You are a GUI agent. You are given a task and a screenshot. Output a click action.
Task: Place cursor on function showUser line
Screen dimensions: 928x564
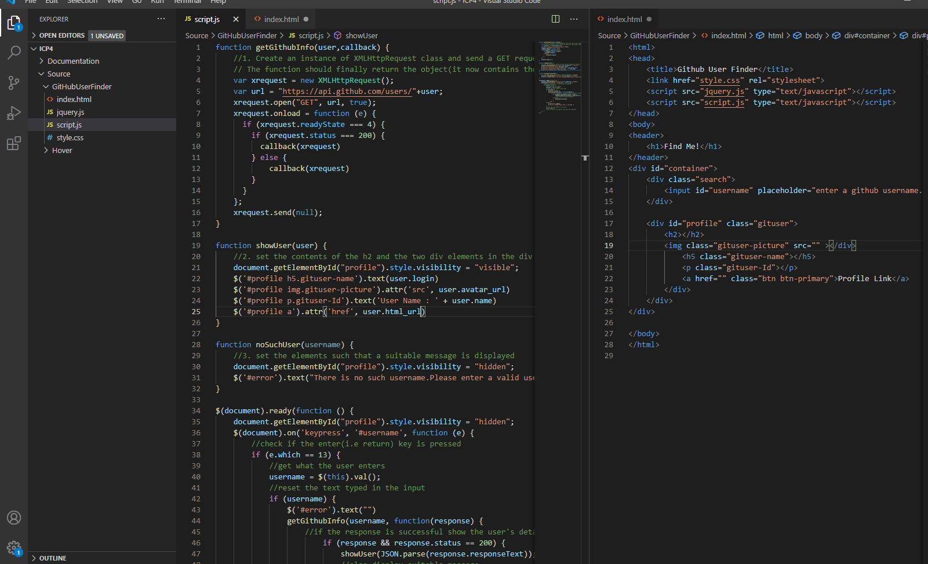click(271, 245)
